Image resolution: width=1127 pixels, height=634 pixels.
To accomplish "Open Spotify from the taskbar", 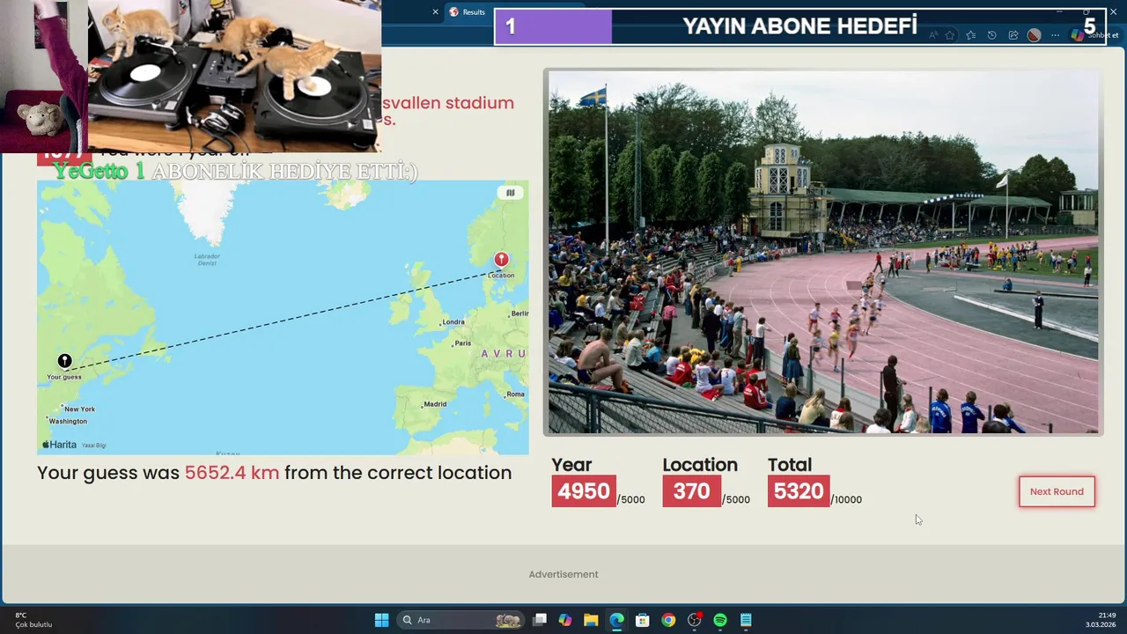I will click(x=720, y=620).
